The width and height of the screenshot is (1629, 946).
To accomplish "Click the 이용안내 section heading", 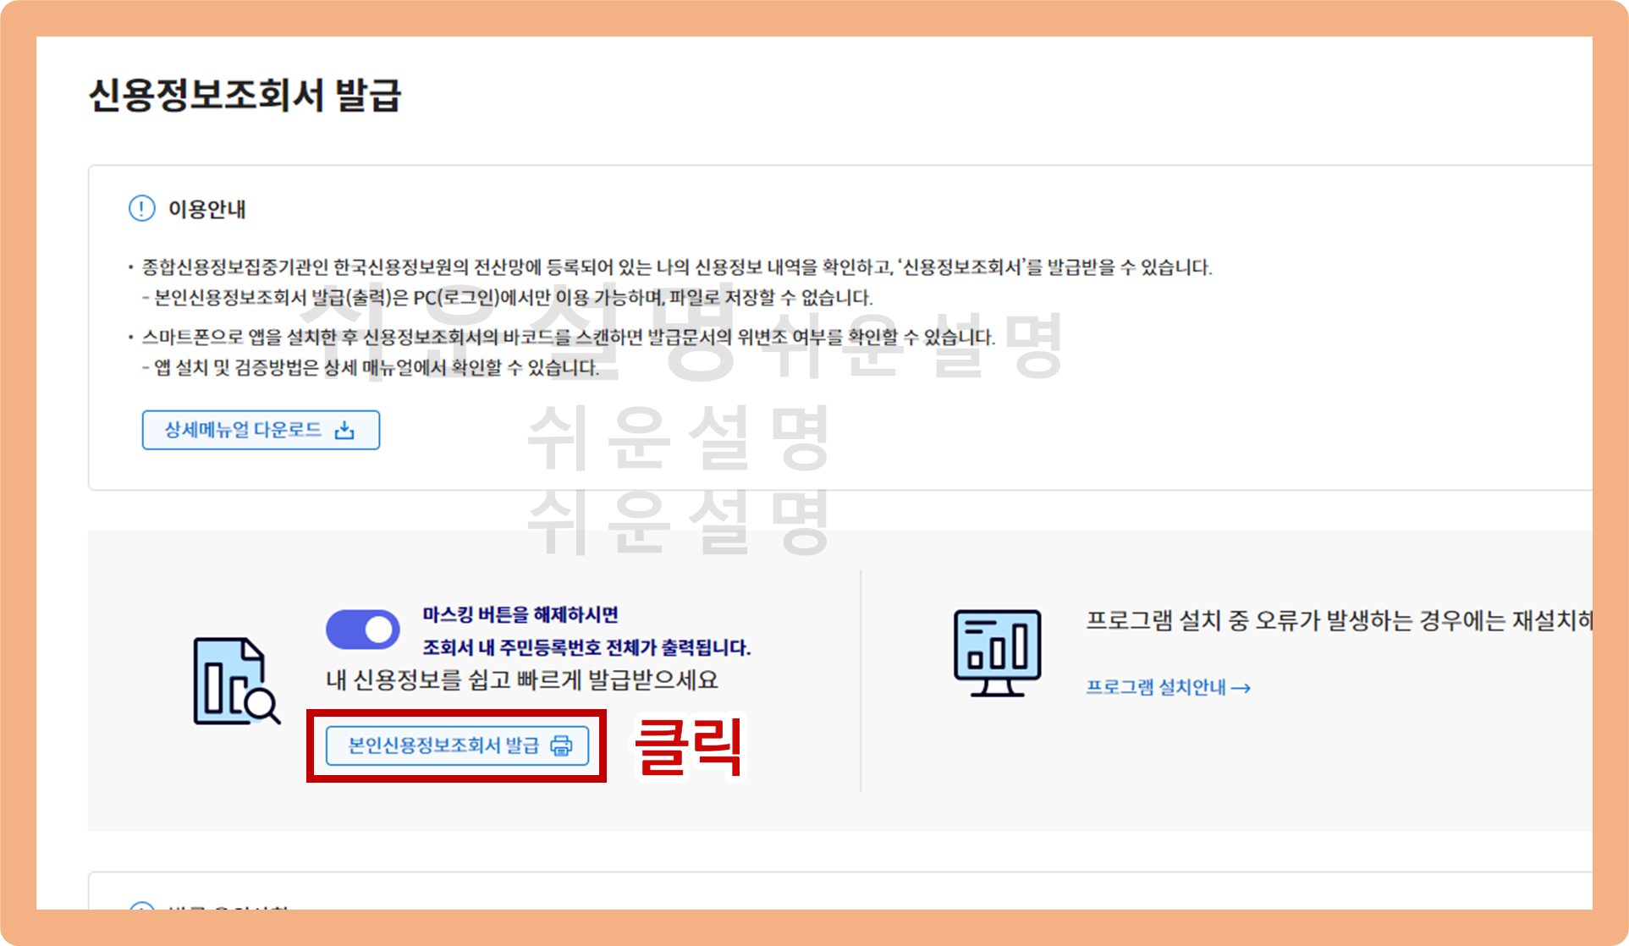I will click(207, 209).
